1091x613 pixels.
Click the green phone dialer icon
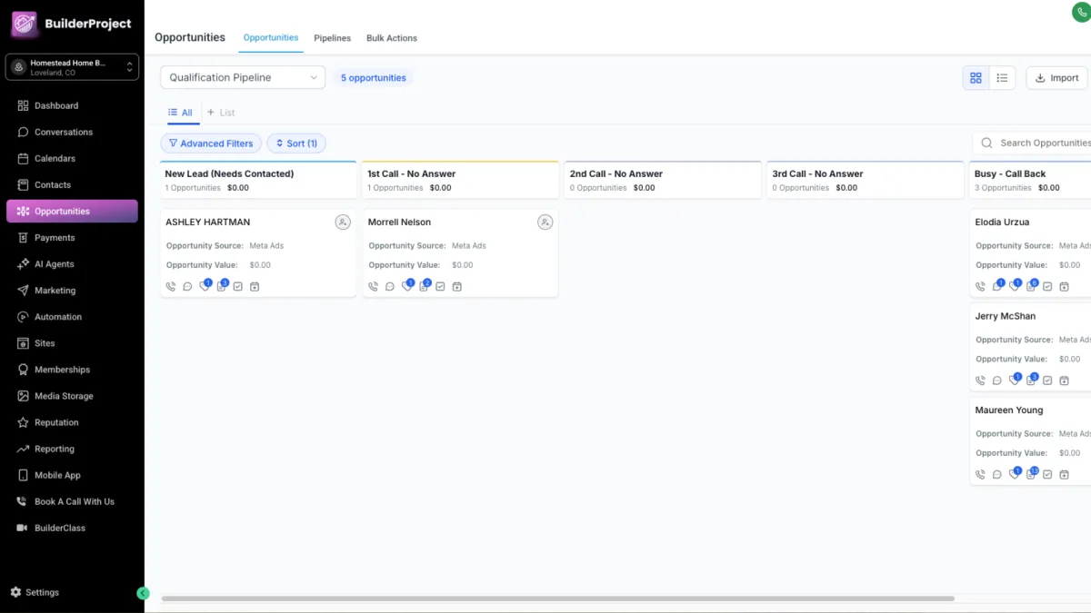click(x=1082, y=12)
